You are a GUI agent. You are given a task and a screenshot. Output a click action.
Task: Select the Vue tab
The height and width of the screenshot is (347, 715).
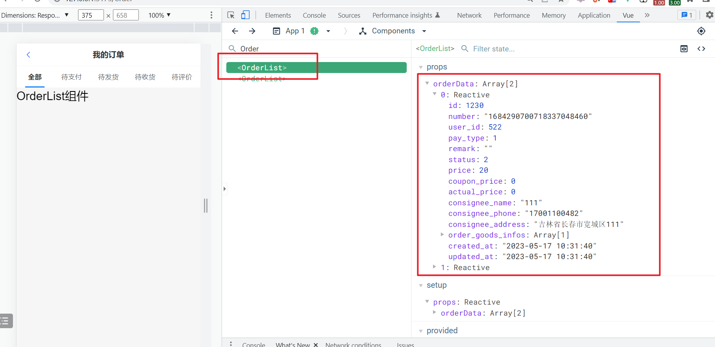(x=628, y=15)
